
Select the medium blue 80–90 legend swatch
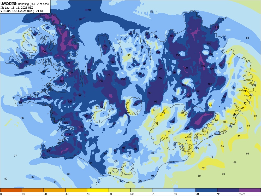coord(185,190)
